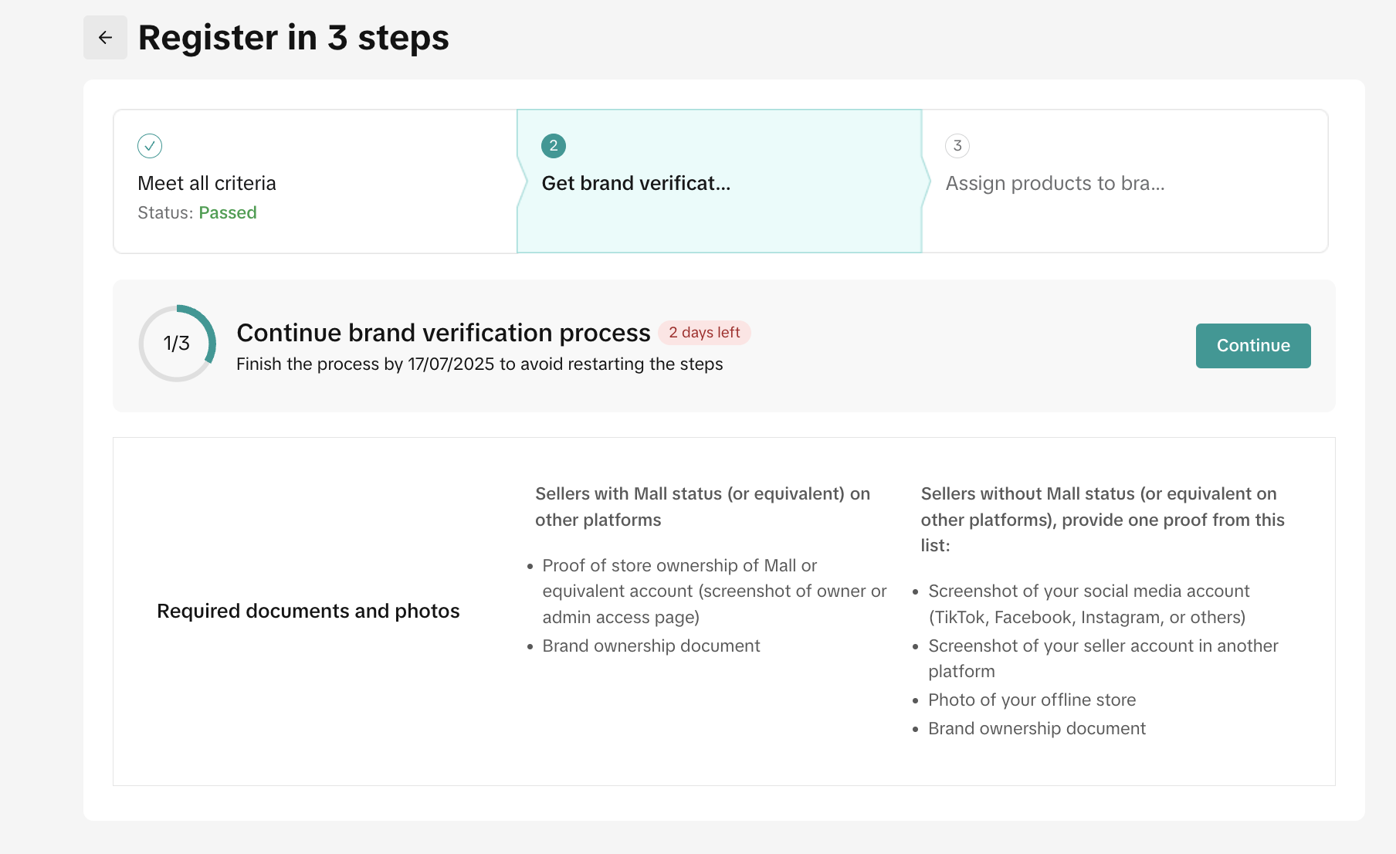Click the "Finish the process by 17/07/2025" notice

(x=479, y=364)
